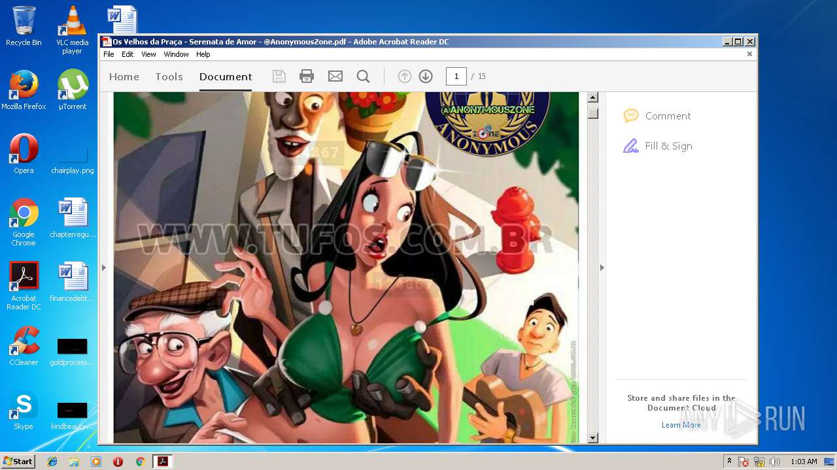Select the Document tab

pyautogui.click(x=226, y=76)
